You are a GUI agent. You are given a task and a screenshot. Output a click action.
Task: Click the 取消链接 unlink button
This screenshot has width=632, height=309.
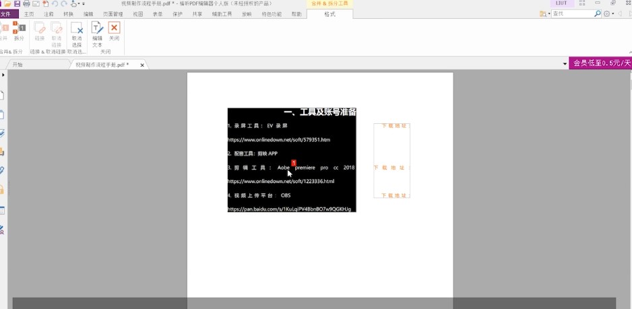pyautogui.click(x=57, y=34)
